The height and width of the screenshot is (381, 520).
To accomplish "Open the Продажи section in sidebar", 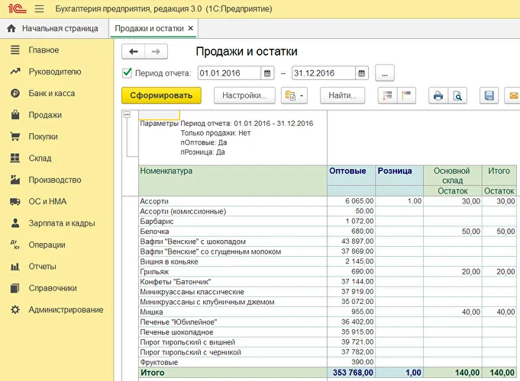I will click(x=45, y=115).
